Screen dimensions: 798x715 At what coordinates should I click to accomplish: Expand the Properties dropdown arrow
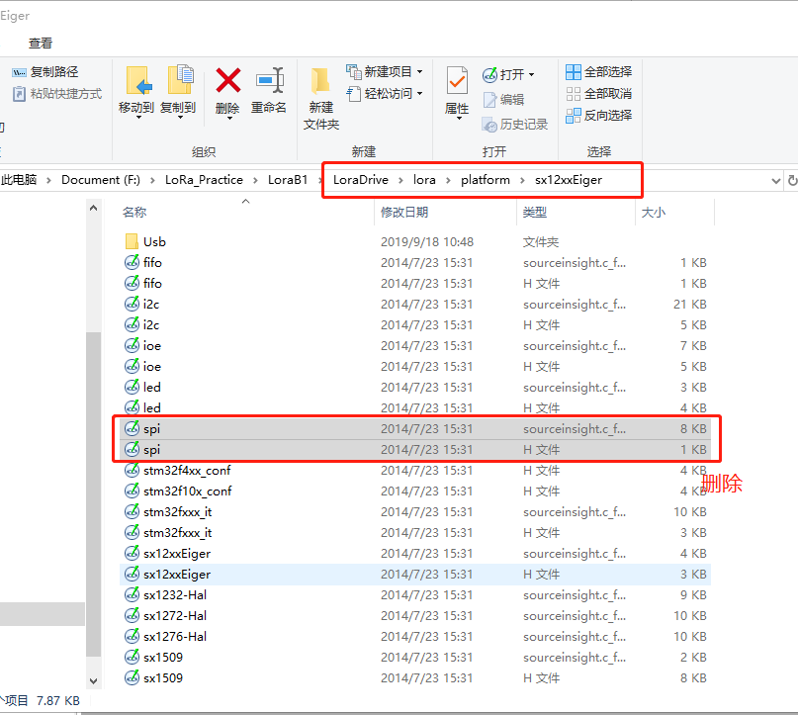459,118
